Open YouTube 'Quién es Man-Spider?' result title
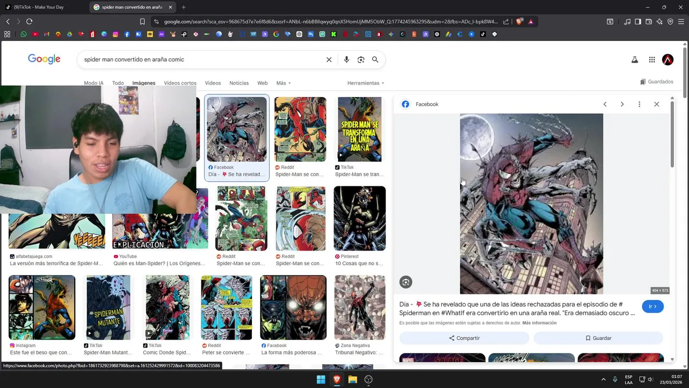The height and width of the screenshot is (388, 689). coord(159,264)
